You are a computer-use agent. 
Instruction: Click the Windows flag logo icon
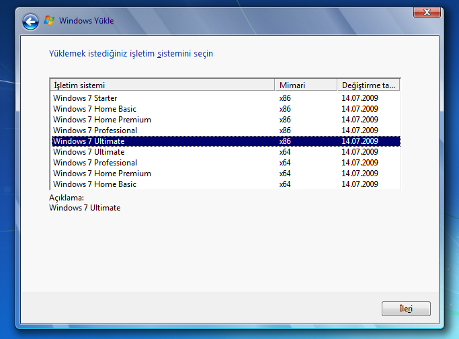(x=49, y=20)
